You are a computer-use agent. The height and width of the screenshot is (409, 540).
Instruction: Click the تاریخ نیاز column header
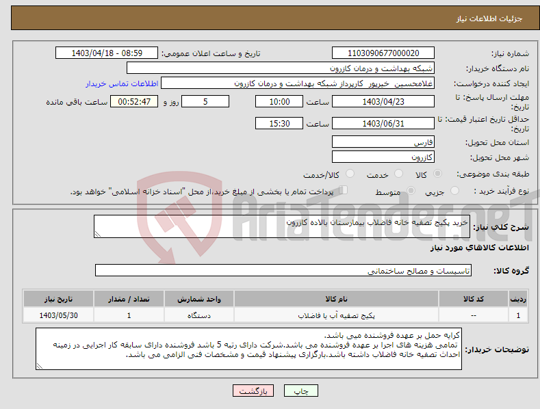pos(59,299)
